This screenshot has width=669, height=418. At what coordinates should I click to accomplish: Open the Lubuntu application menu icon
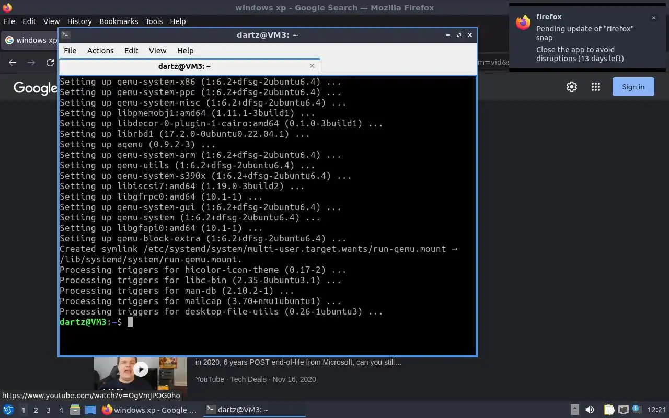8,410
